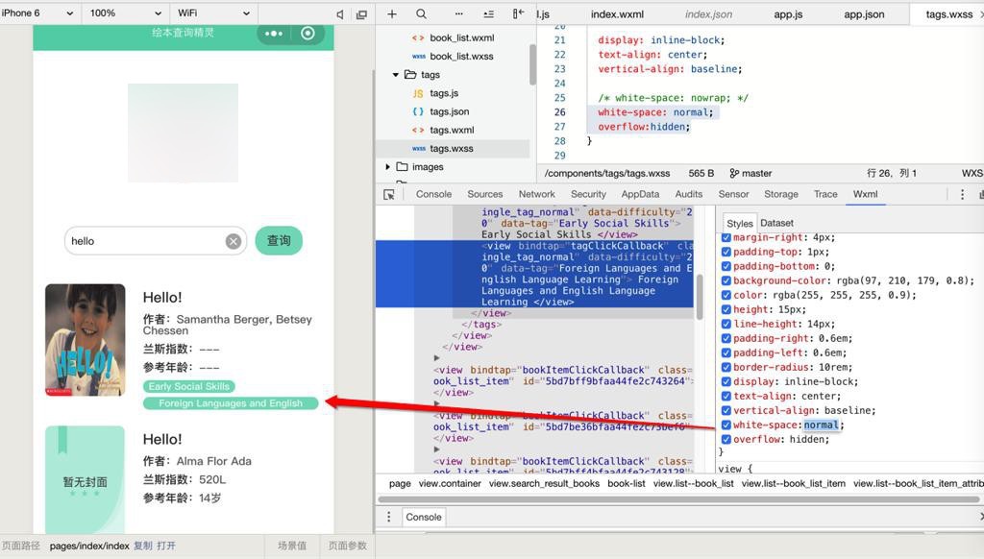Clear the hello search input text
This screenshot has height=559, width=984.
tap(234, 241)
